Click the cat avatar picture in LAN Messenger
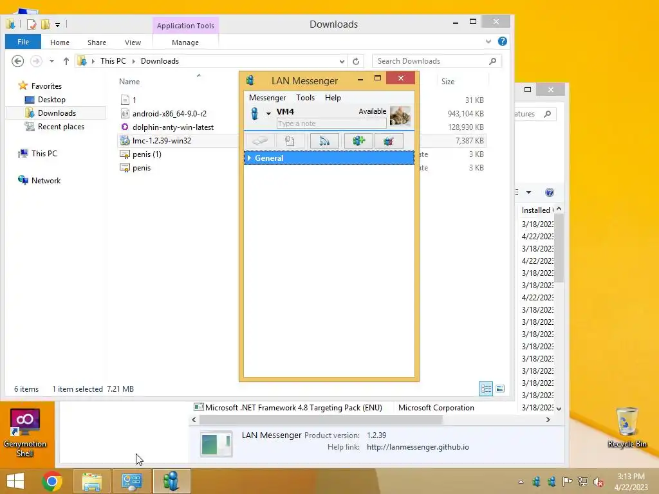Image resolution: width=659 pixels, height=494 pixels. 400,116
